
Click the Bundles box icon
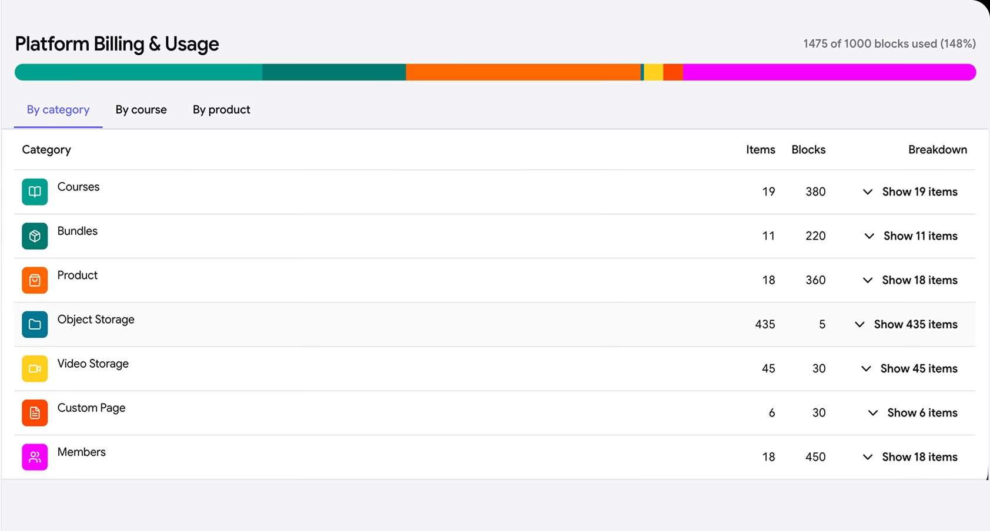pyautogui.click(x=35, y=236)
